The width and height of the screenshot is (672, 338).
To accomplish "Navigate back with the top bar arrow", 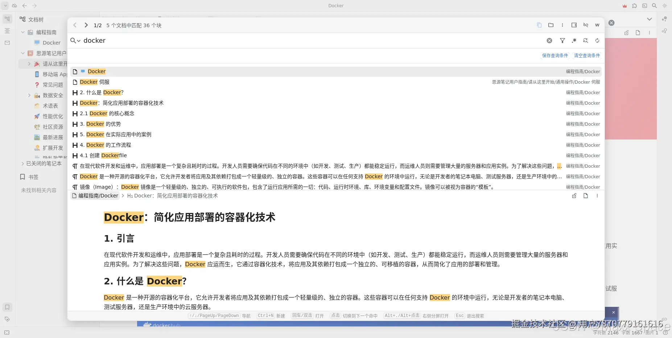I will [25, 5].
